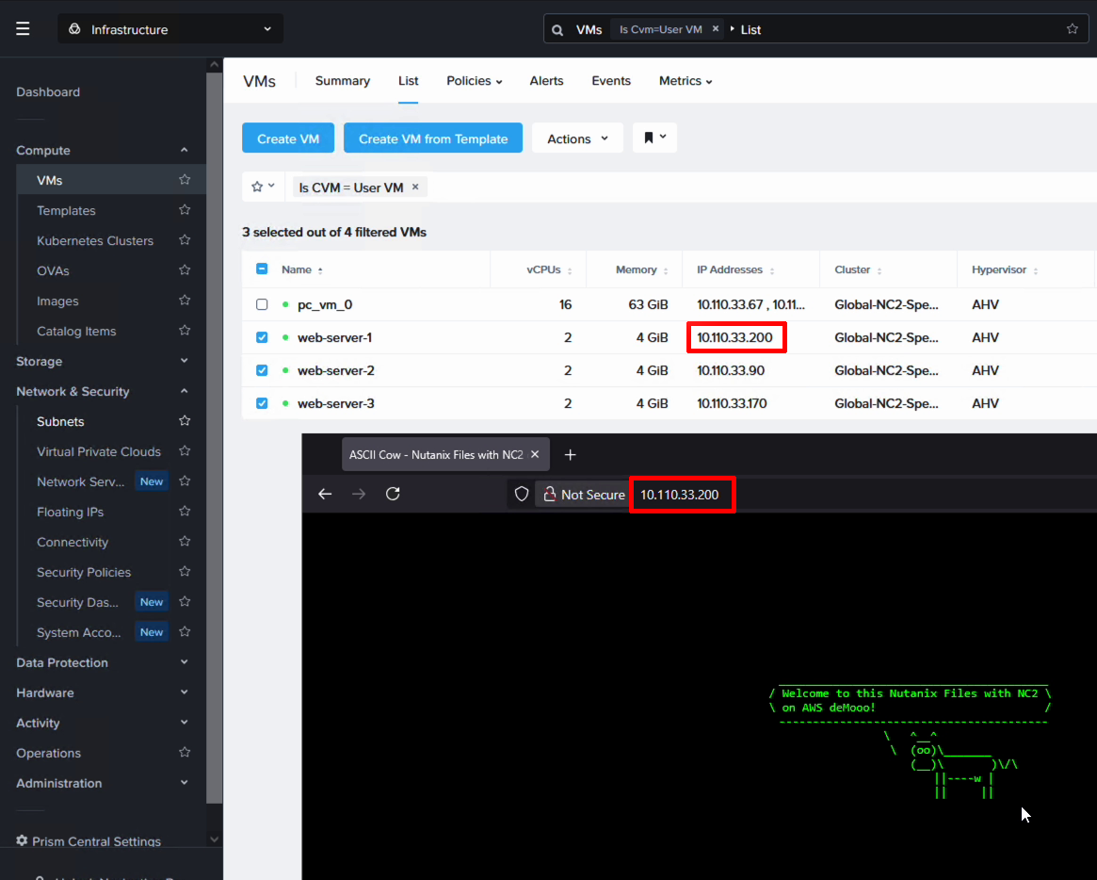Viewport: 1097px width, 880px height.
Task: Open the pc_vm_0 VM link
Action: [325, 304]
